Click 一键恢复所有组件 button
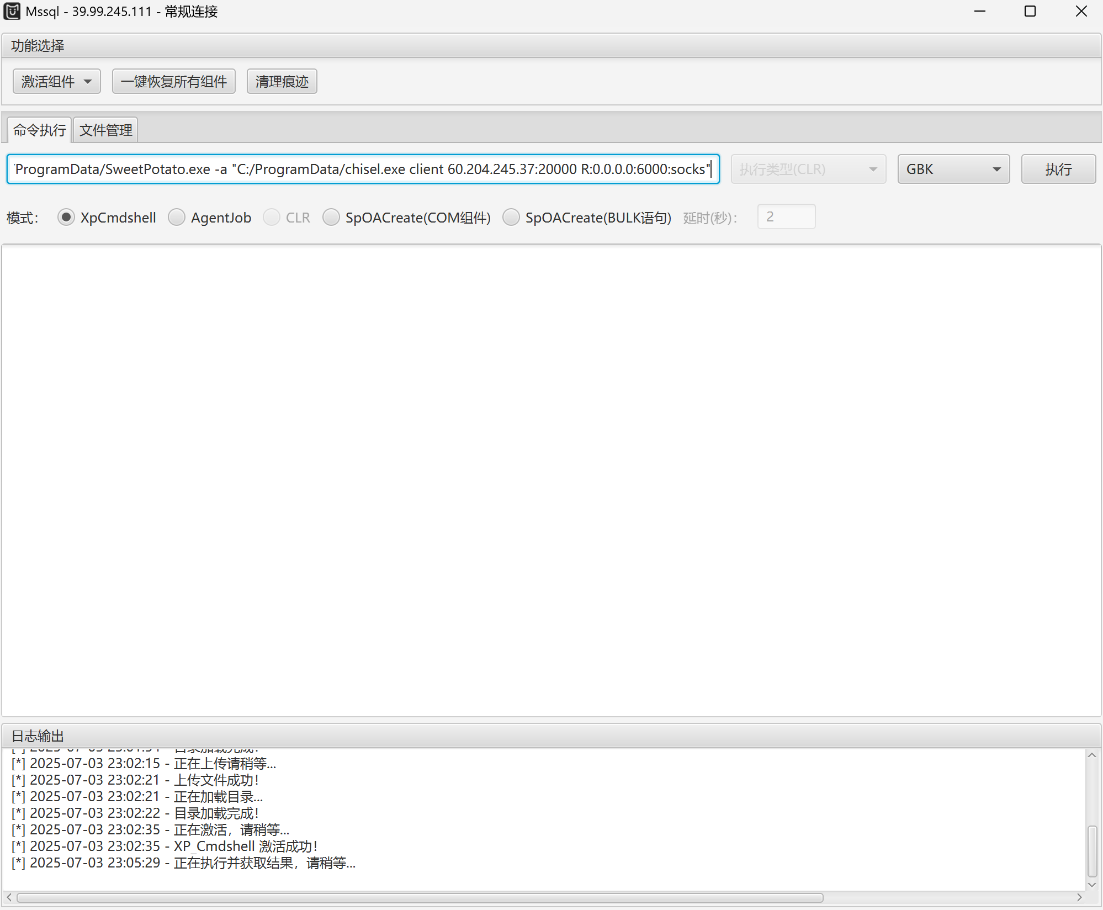This screenshot has height=910, width=1103. [x=174, y=82]
